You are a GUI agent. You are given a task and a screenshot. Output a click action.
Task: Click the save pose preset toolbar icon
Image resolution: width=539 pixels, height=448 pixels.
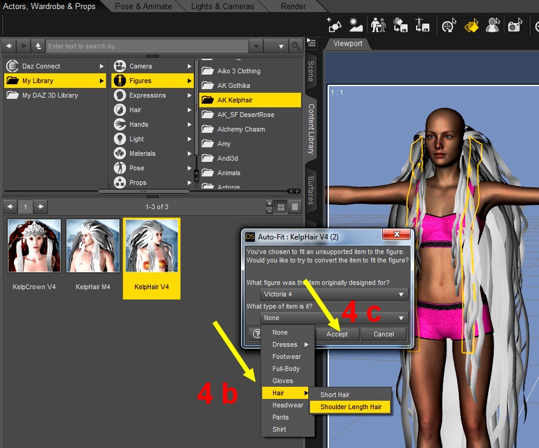click(423, 25)
